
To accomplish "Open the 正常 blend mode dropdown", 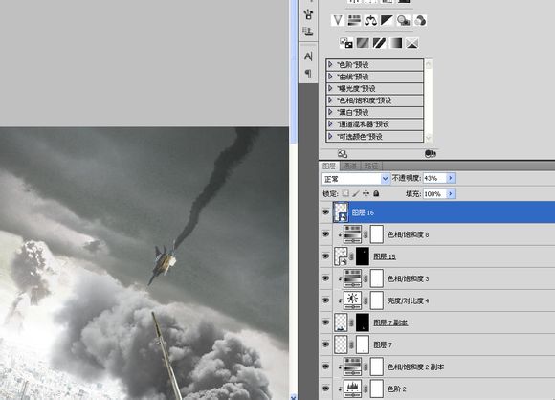I will click(x=356, y=179).
